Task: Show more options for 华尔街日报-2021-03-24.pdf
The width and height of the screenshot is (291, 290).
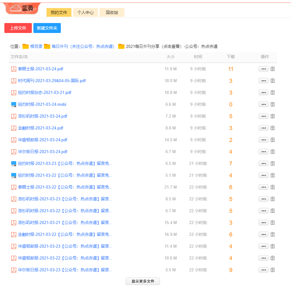Action: point(264,152)
